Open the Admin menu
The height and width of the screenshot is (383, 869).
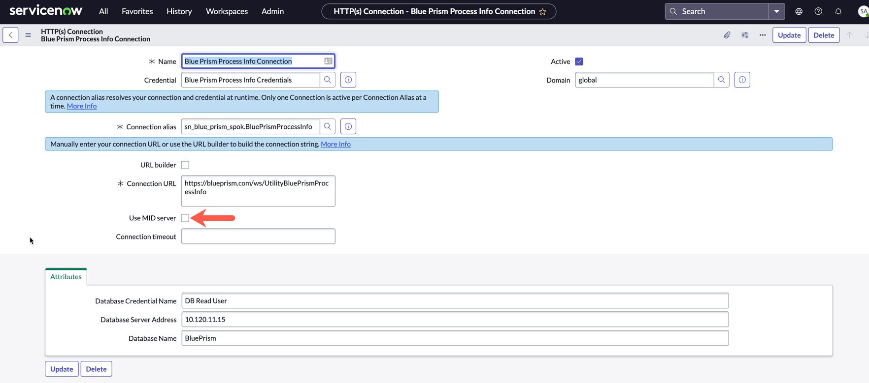pyautogui.click(x=272, y=11)
